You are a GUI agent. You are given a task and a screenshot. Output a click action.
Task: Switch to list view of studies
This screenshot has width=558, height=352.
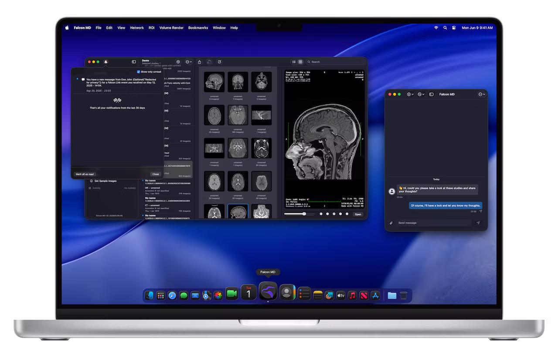294,61
